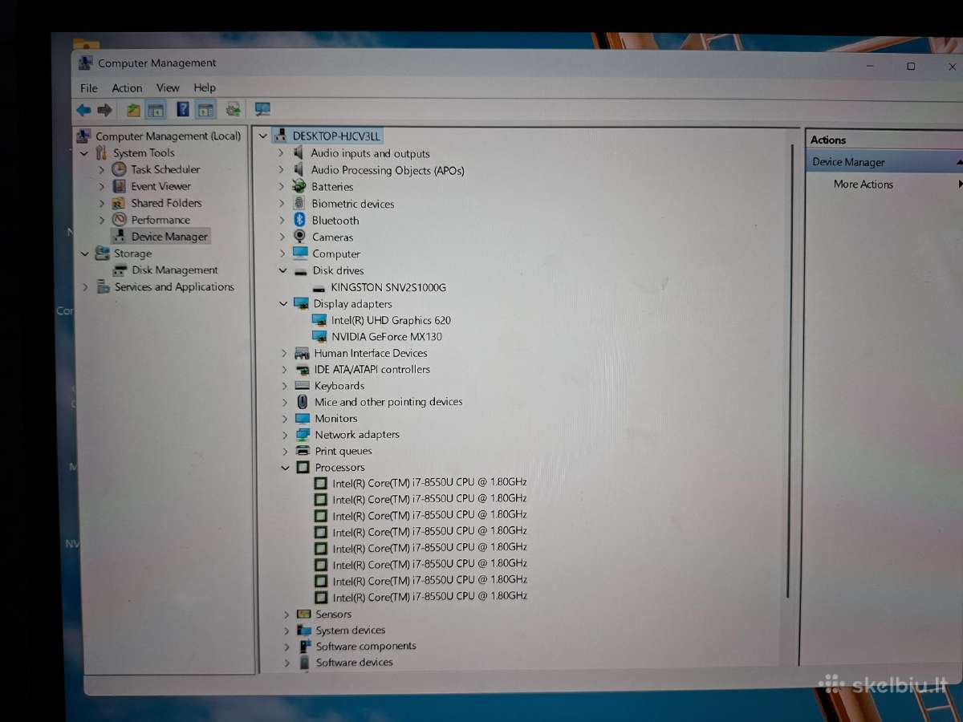Screen dimensions: 963x722
Task: Click the Task Scheduler clock icon
Action: coord(119,169)
